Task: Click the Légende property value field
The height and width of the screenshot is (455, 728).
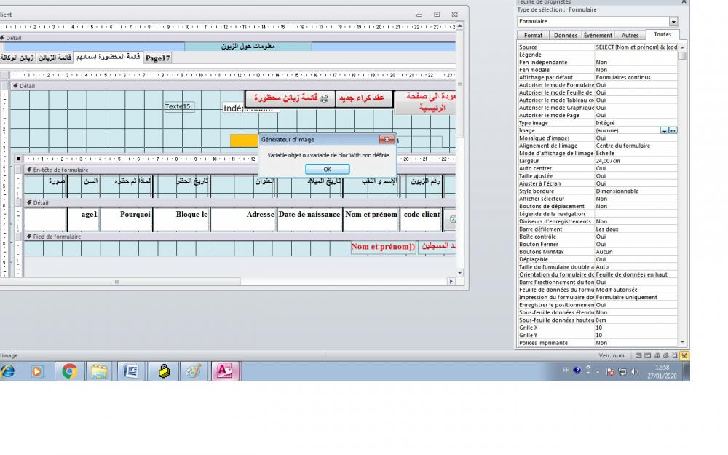Action: 636,55
